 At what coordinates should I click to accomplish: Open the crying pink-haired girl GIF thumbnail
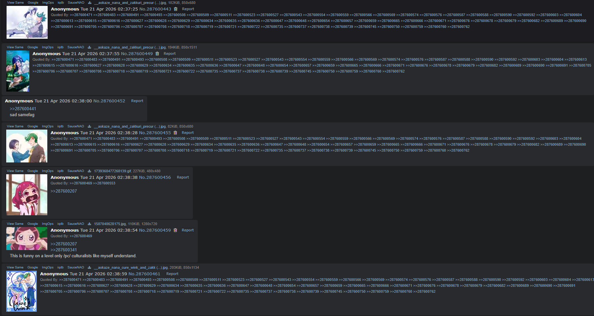pyautogui.click(x=27, y=195)
